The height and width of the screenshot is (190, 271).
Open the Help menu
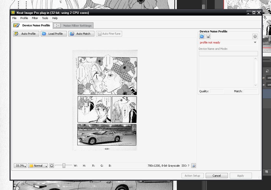click(x=55, y=18)
